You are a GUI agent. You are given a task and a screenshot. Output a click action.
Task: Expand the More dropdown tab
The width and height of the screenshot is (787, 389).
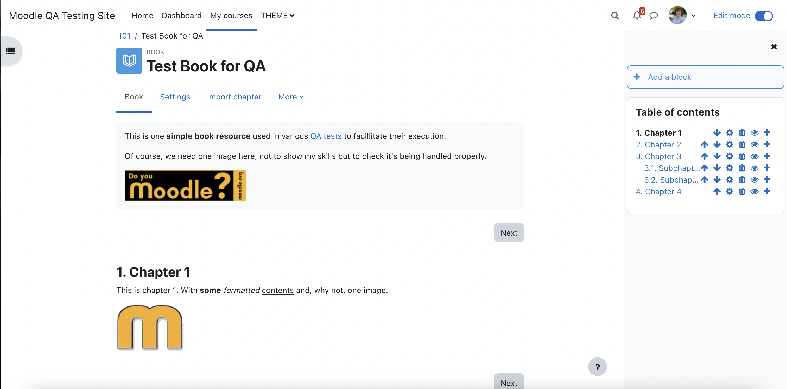click(x=290, y=97)
